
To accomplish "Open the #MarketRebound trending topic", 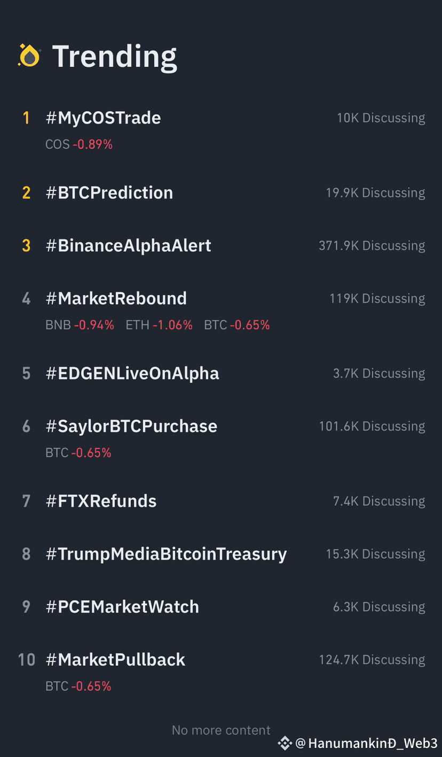I will click(116, 298).
